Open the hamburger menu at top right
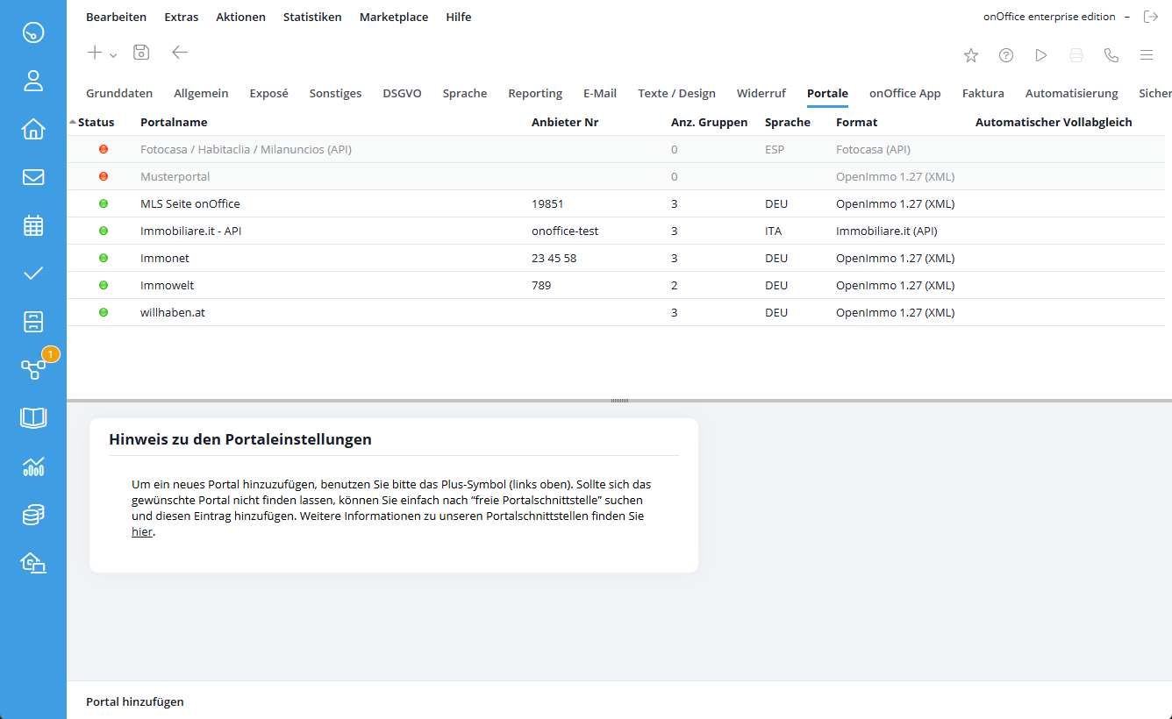Image resolution: width=1172 pixels, height=719 pixels. 1147,55
